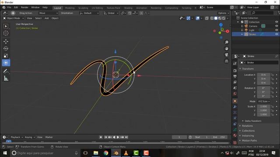Select the Select Box tool
The height and width of the screenshot is (157, 280).
pos(6,26)
